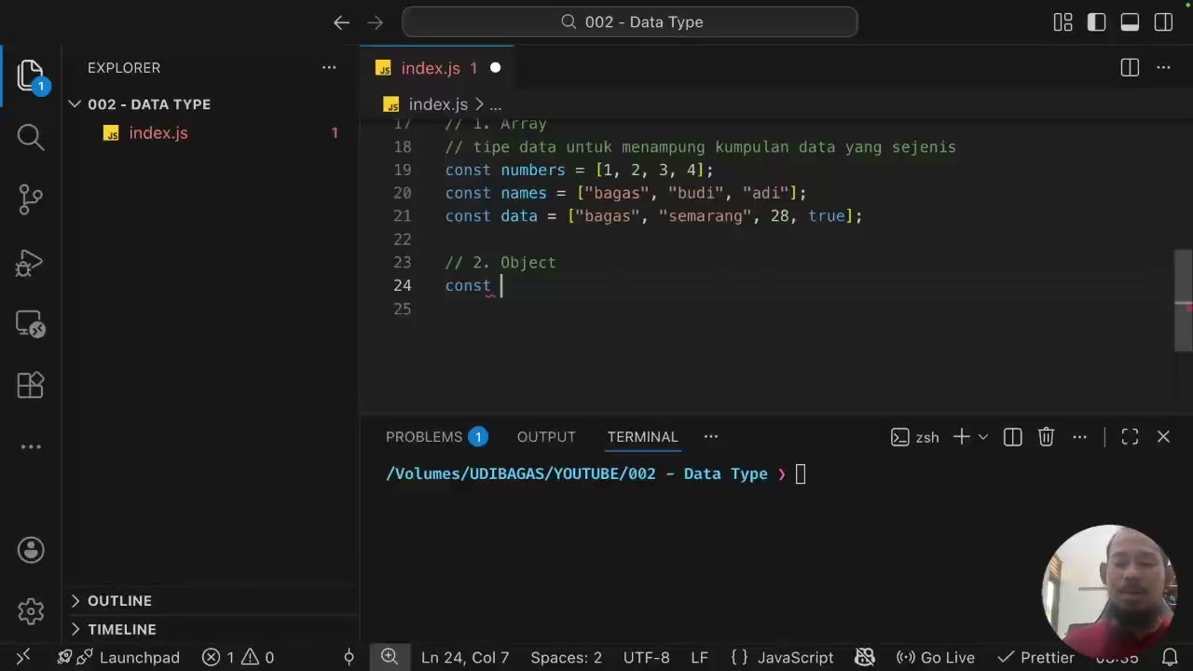
Task: Toggle the secondary side bar visibility
Action: pos(1163,22)
